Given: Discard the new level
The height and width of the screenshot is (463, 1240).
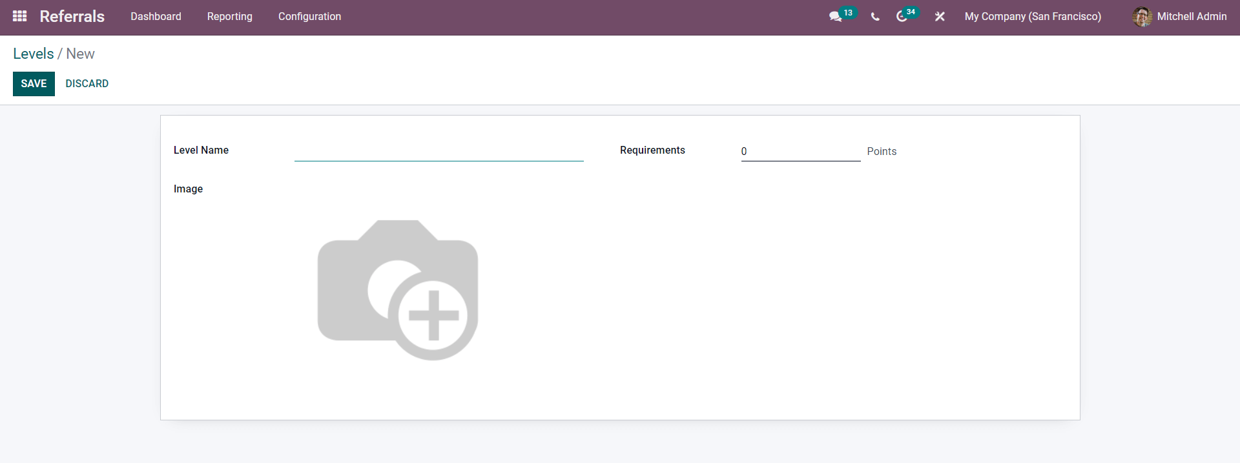Looking at the screenshot, I should tap(87, 84).
